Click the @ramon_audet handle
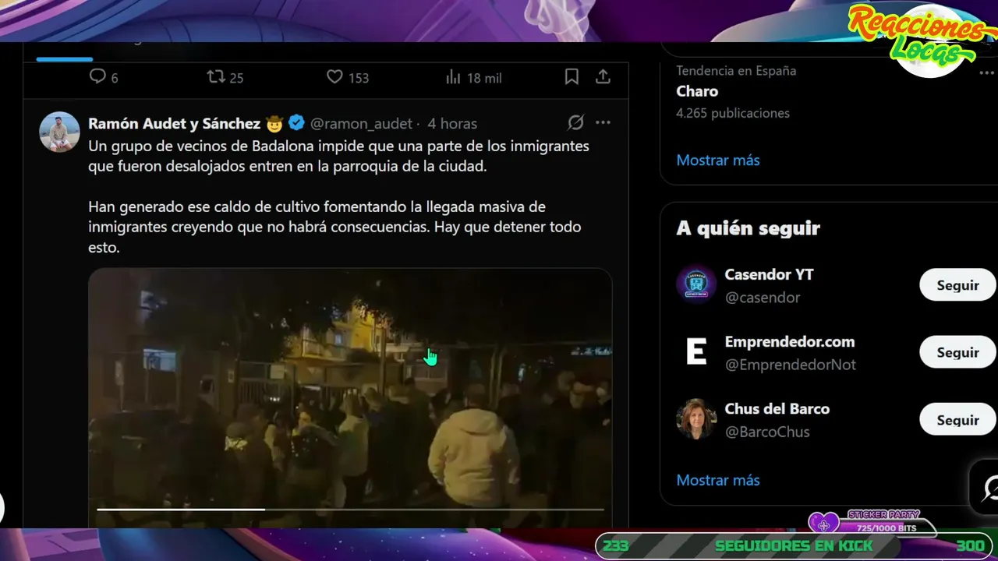The image size is (998, 561). [361, 123]
